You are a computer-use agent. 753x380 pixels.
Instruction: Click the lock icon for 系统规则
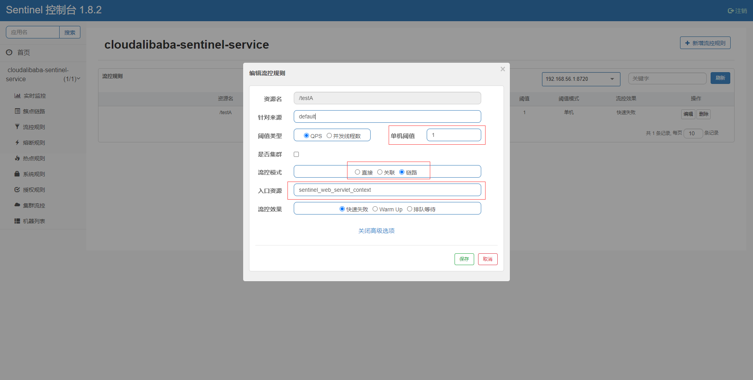(17, 174)
